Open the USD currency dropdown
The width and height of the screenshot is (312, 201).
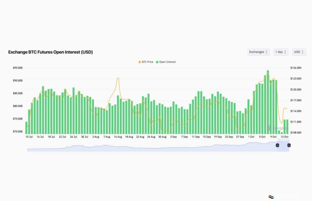pyautogui.click(x=299, y=52)
